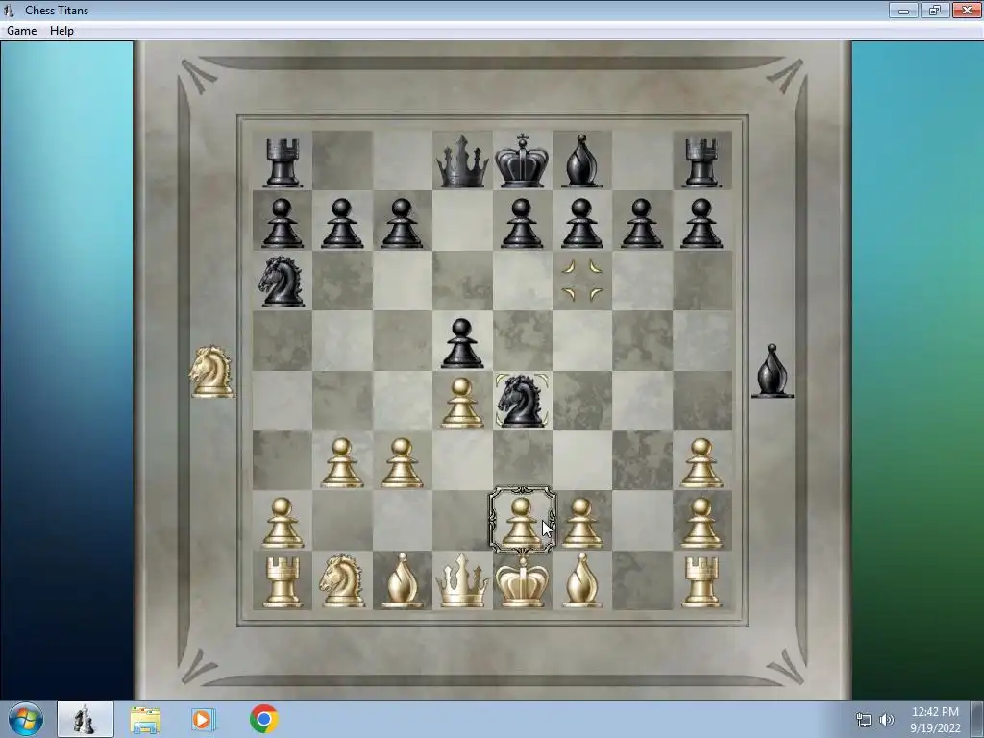Select the white queen on d1

pyautogui.click(x=462, y=580)
